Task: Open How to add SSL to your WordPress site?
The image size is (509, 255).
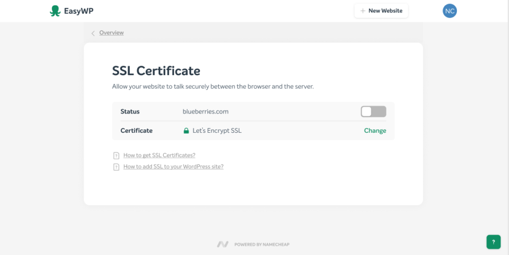Action: click(173, 167)
